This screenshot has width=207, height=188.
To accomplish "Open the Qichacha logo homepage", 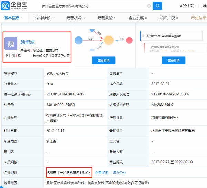I will (14, 6).
